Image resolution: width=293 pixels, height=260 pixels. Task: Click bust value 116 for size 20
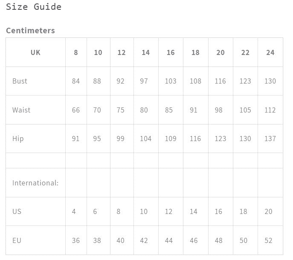click(220, 81)
